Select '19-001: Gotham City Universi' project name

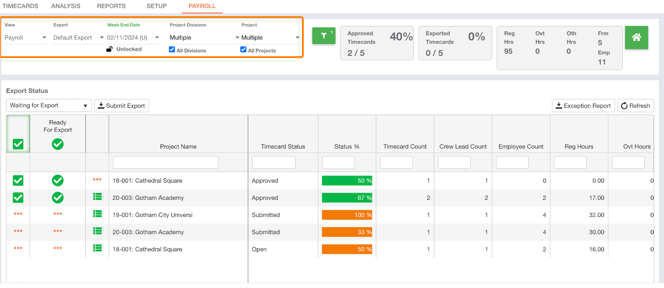pyautogui.click(x=152, y=215)
